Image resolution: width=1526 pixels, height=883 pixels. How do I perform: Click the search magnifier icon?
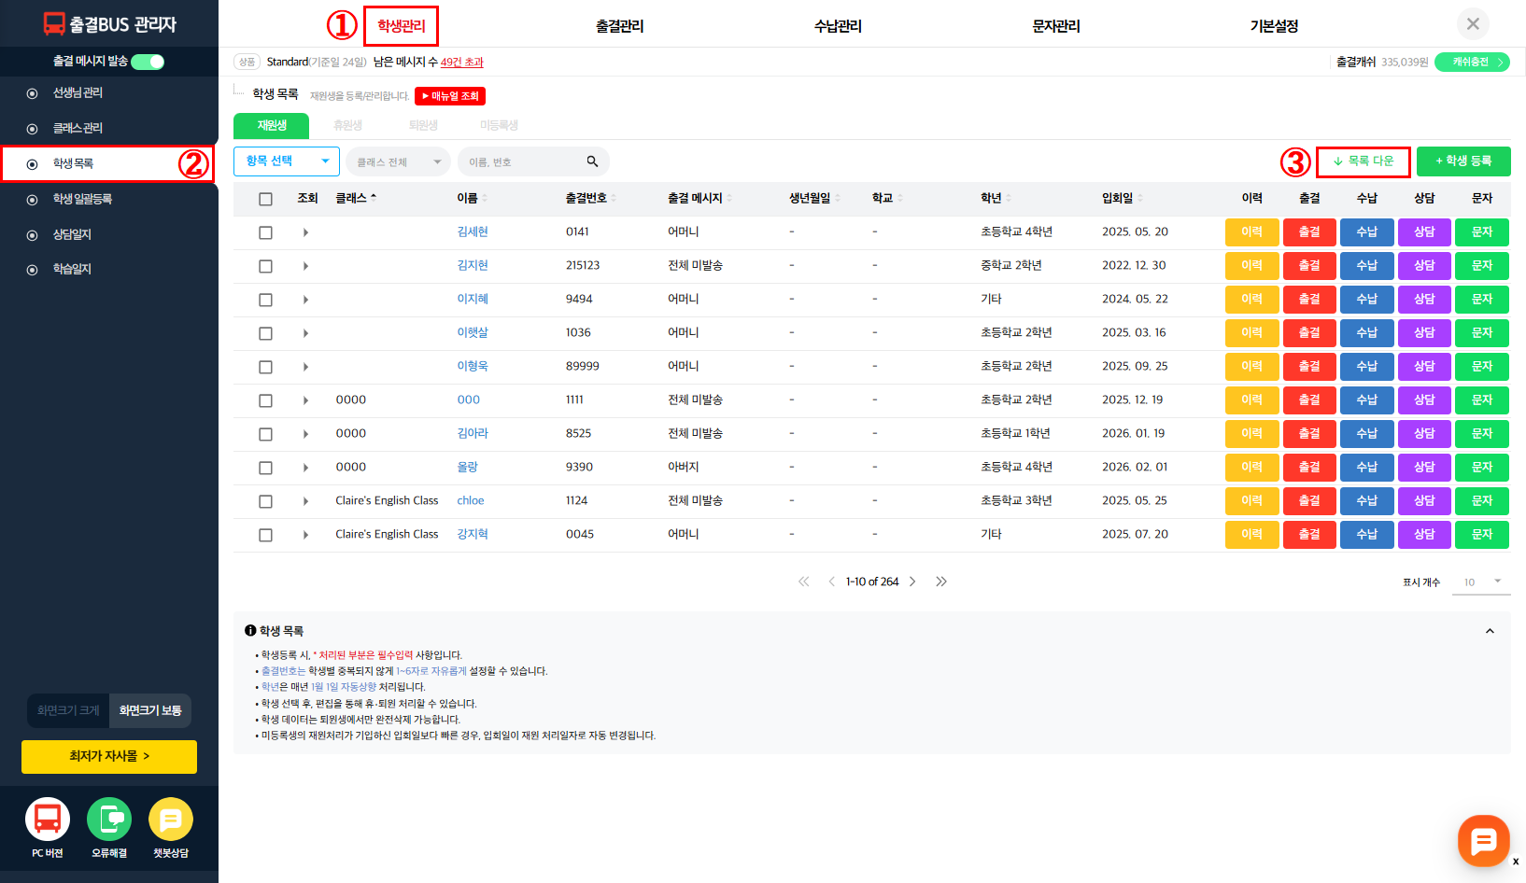pyautogui.click(x=592, y=161)
